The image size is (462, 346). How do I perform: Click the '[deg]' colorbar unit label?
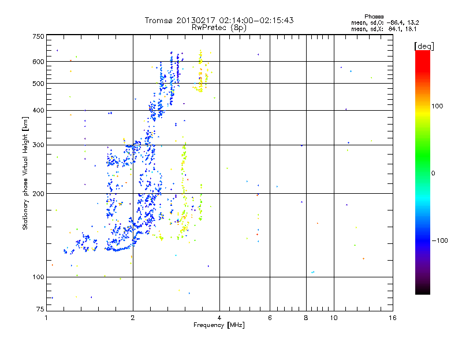coord(424,46)
